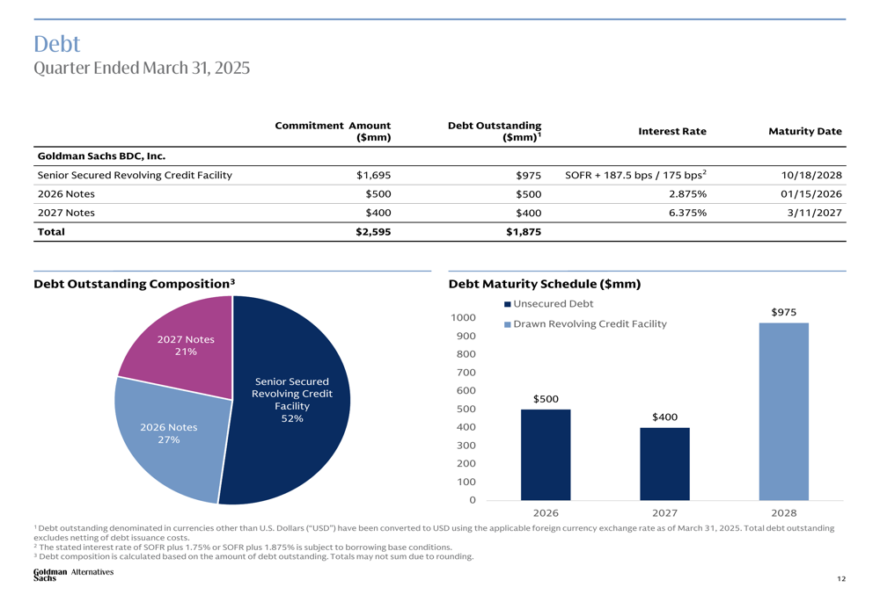Click the 6.375% interest rate cell

tap(687, 213)
